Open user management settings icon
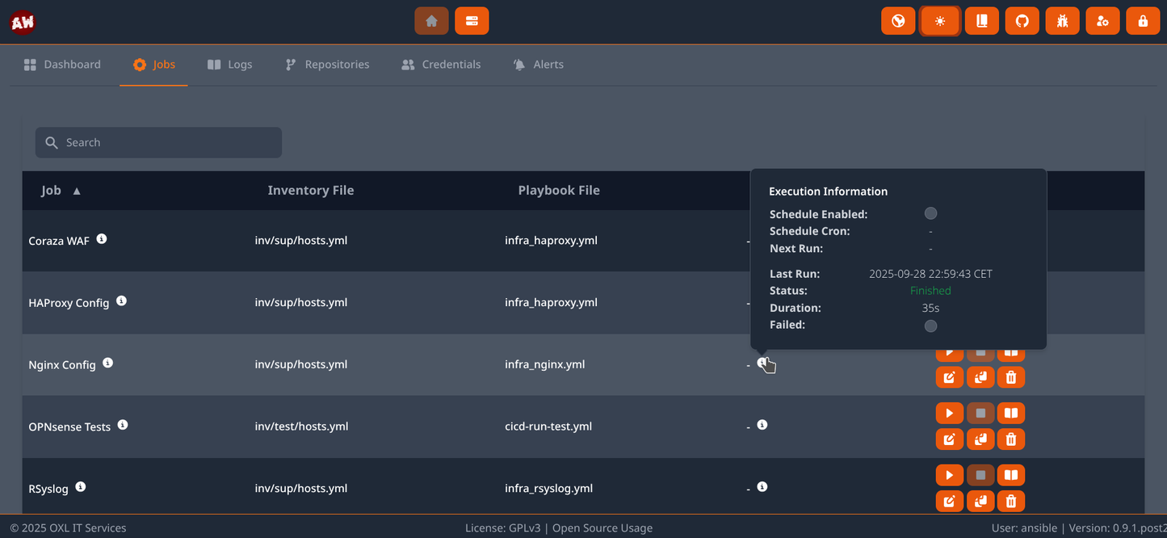Image resolution: width=1167 pixels, height=538 pixels. 1102,20
